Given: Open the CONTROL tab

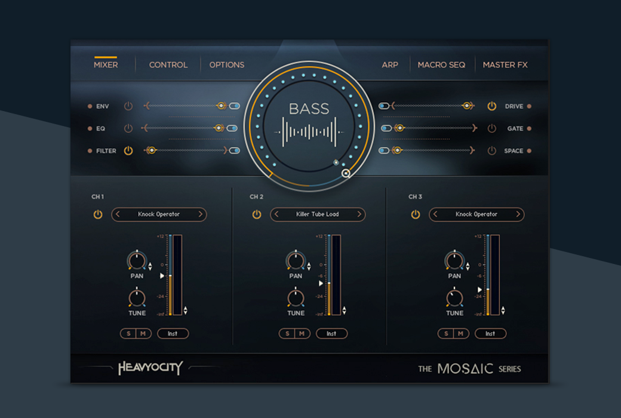Looking at the screenshot, I should pos(168,64).
